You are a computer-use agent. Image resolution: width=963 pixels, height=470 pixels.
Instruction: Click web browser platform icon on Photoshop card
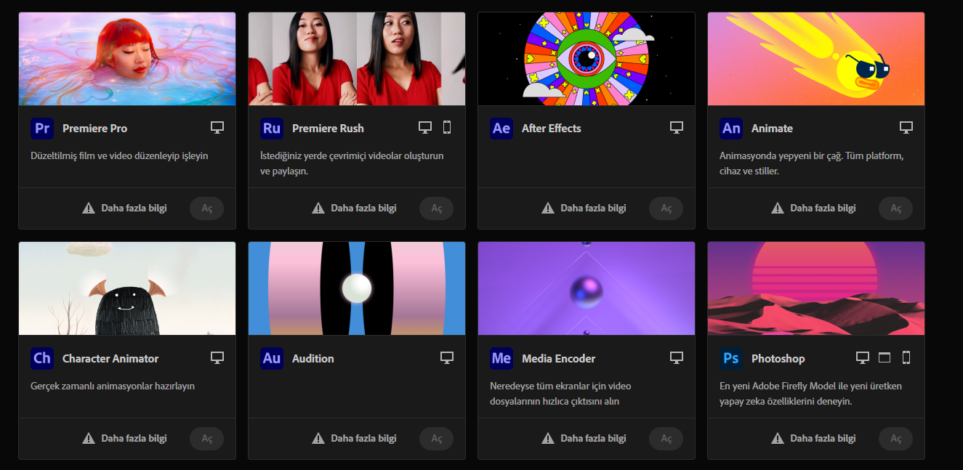pos(885,357)
